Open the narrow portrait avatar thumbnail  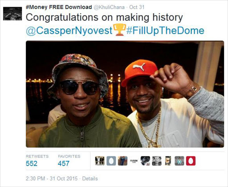coord(168,161)
